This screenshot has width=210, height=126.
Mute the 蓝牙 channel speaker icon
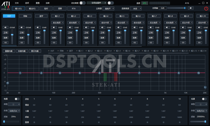pyautogui.click(x=38, y=28)
